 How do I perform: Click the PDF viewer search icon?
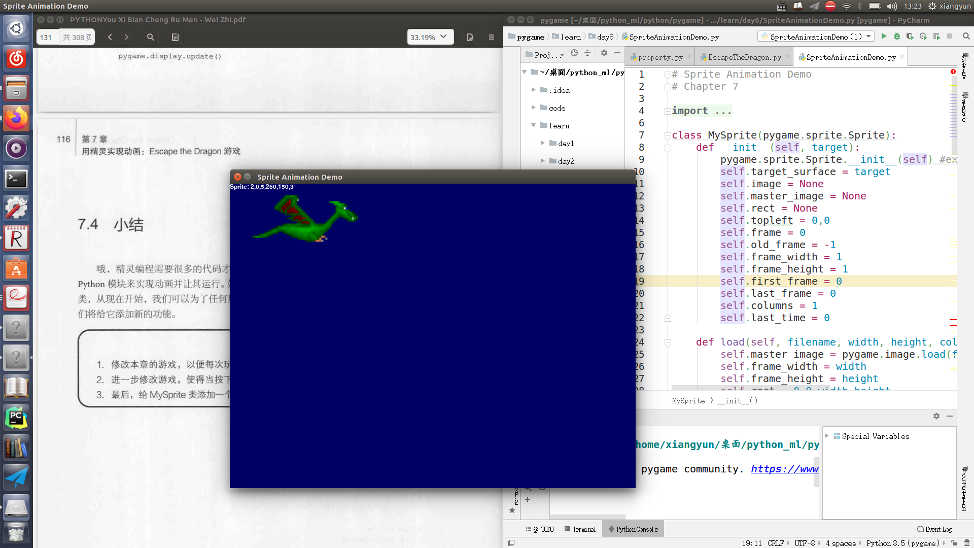[x=151, y=37]
